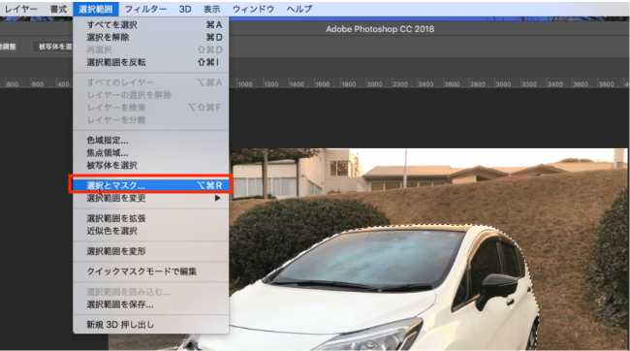Open the 3D menu
This screenshot has height=351, width=630.
click(x=185, y=9)
